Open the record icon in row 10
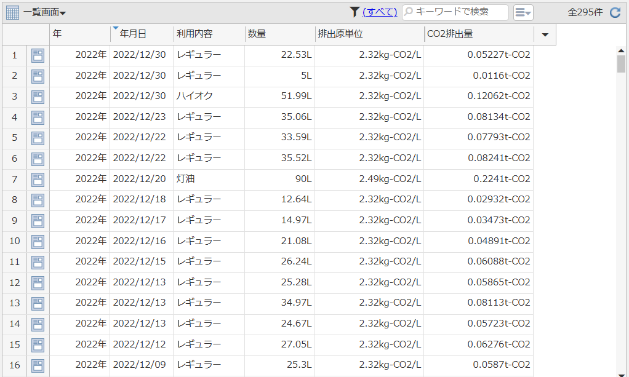 click(38, 241)
